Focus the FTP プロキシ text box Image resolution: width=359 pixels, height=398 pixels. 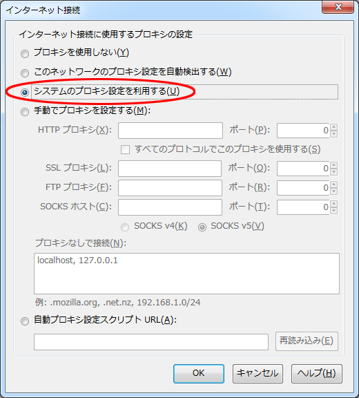(170, 188)
